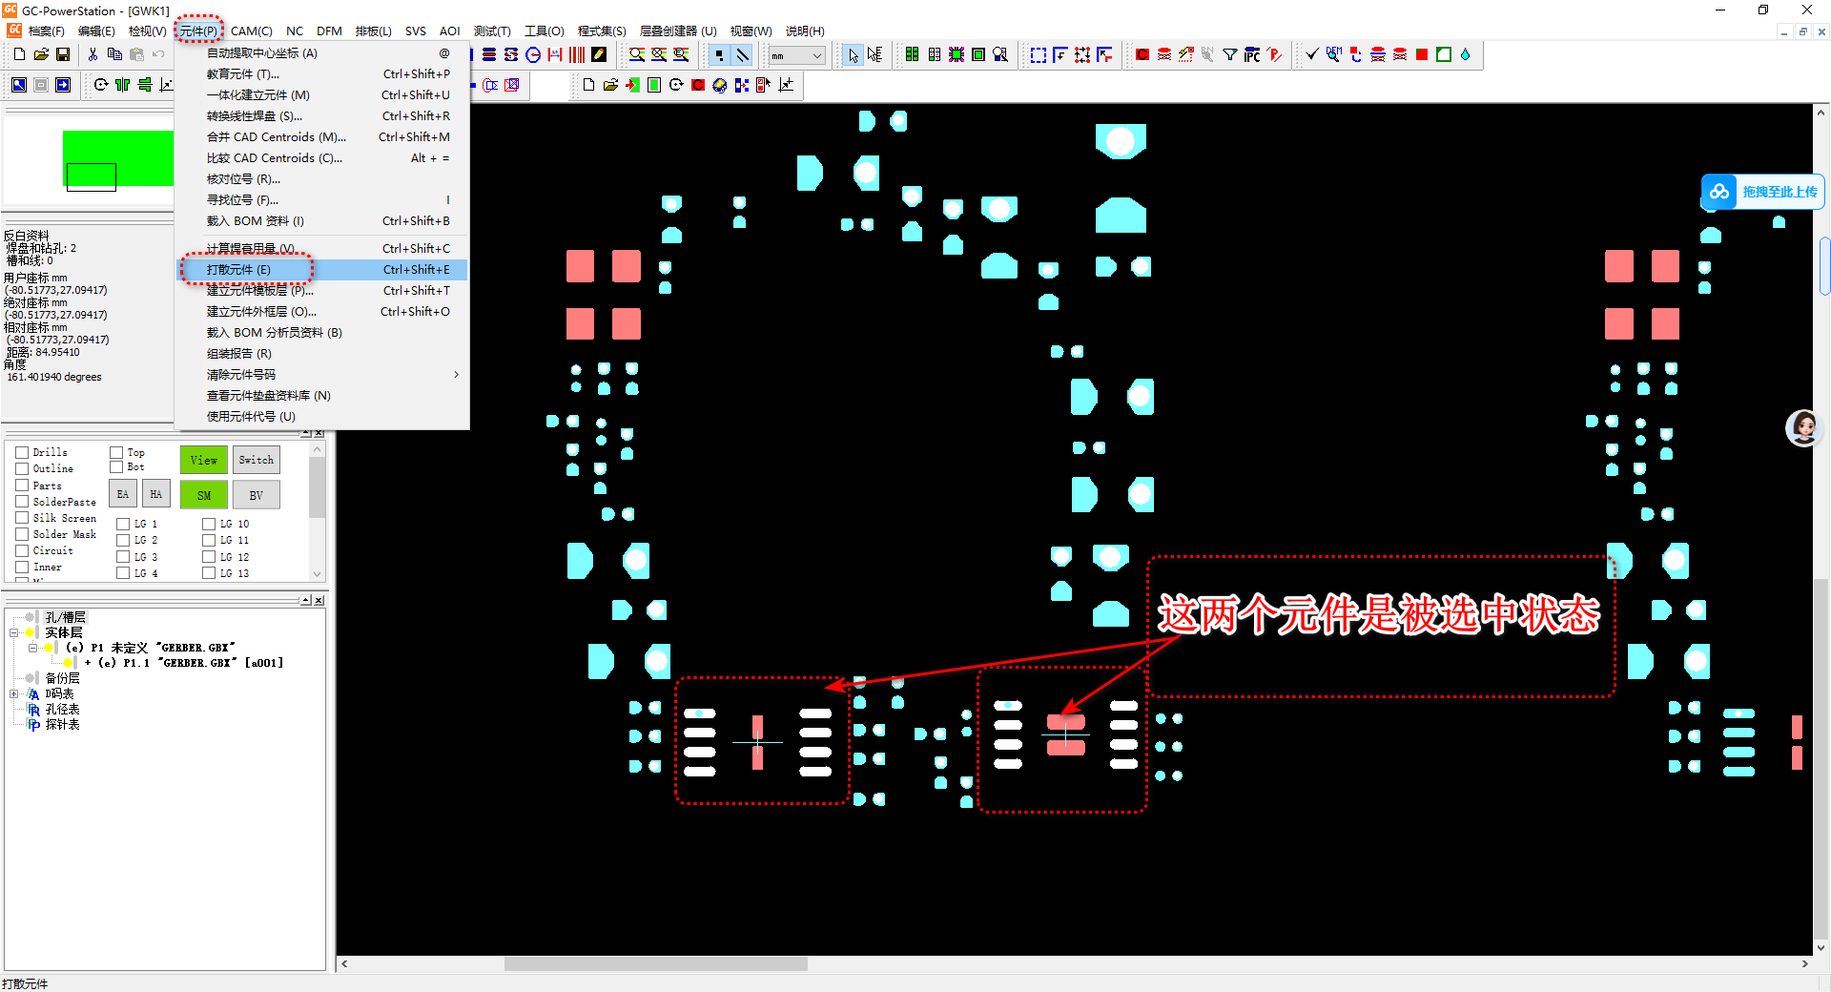Click the black checkmark icon

pos(1312,54)
